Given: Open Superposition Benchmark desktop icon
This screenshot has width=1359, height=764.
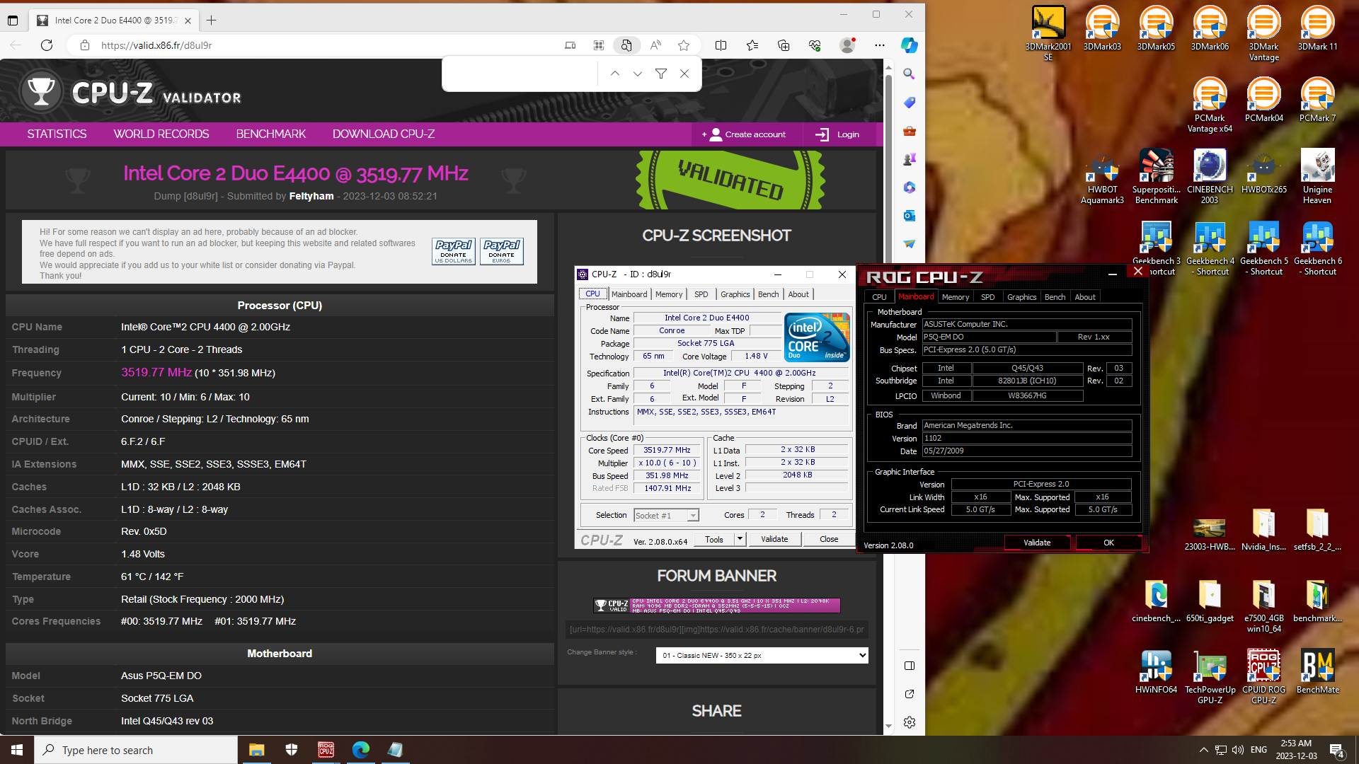Looking at the screenshot, I should pyautogui.click(x=1156, y=176).
